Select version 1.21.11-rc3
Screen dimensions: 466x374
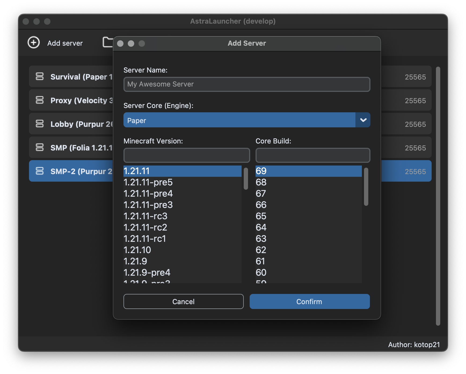pyautogui.click(x=182, y=216)
